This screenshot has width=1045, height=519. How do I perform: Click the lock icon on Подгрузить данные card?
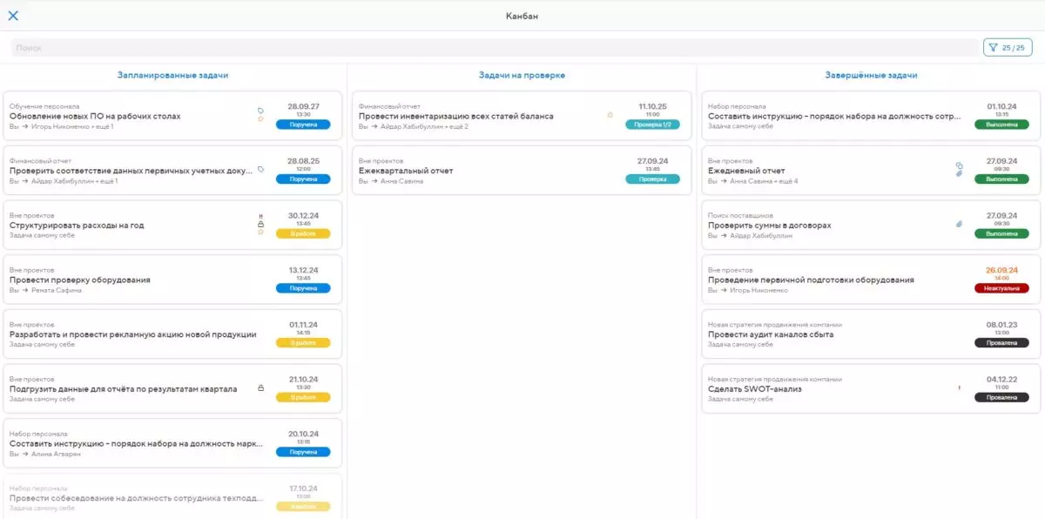(260, 388)
